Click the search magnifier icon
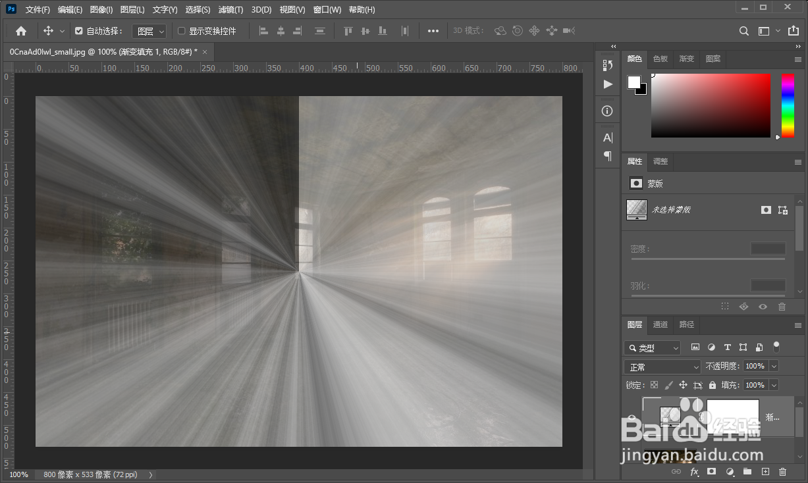 coord(744,31)
